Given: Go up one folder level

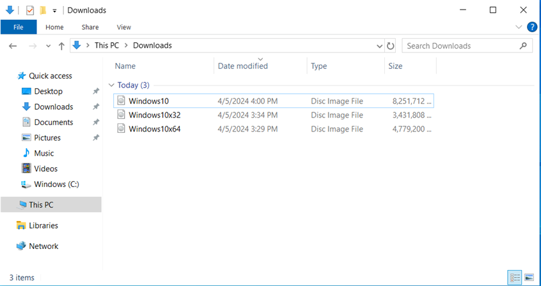Looking at the screenshot, I should click(61, 46).
